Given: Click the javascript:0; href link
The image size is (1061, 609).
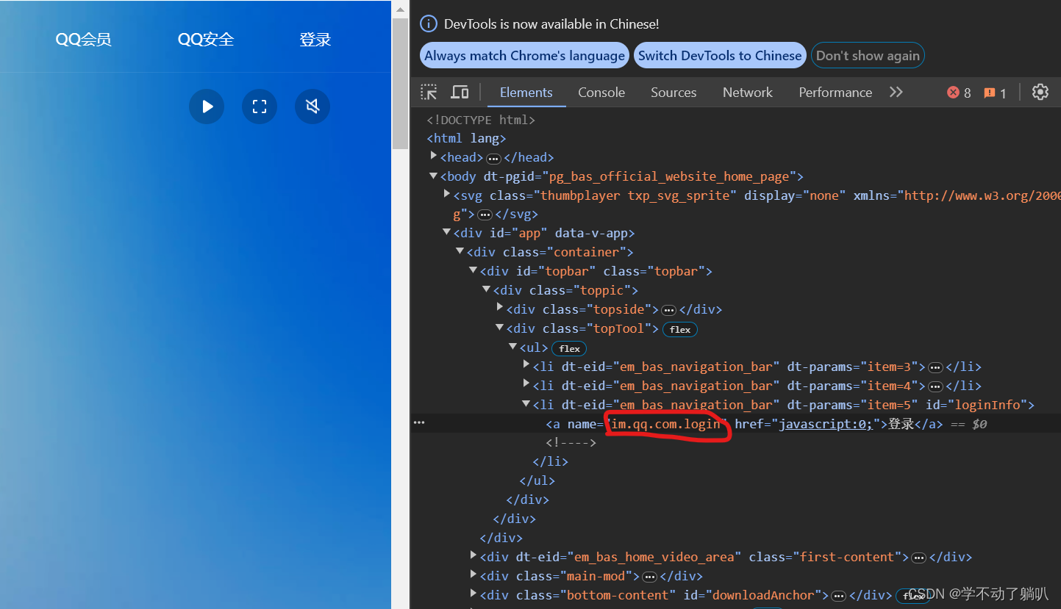Looking at the screenshot, I should point(825,424).
